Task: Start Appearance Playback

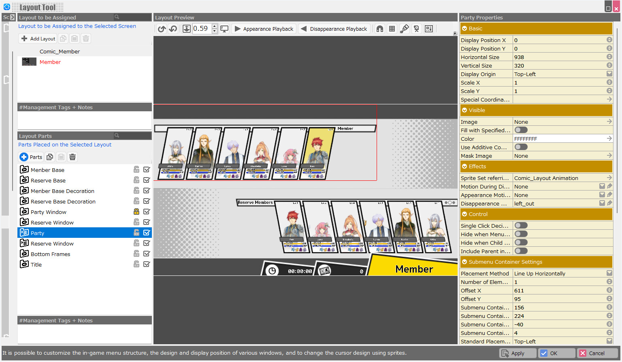Action: point(264,28)
